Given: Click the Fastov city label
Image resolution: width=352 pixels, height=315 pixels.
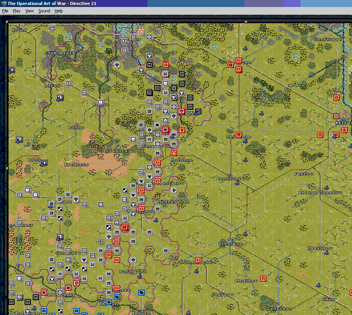Looking at the screenshot, I should point(304,174).
